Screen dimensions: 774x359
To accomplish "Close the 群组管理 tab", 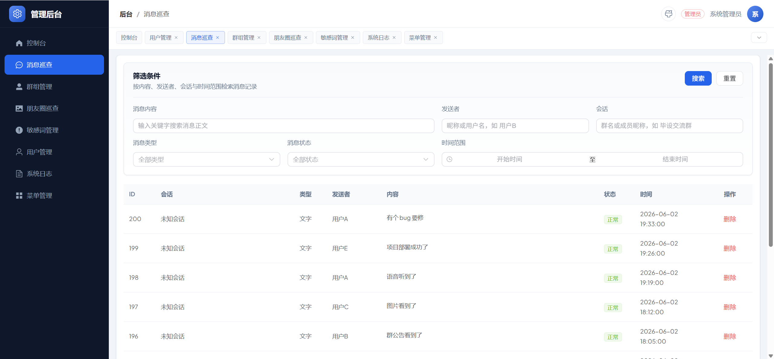I will [259, 38].
